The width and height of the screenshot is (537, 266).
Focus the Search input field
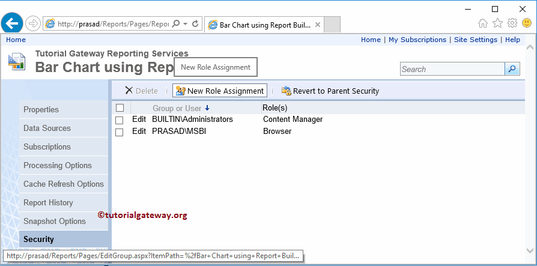tap(452, 69)
